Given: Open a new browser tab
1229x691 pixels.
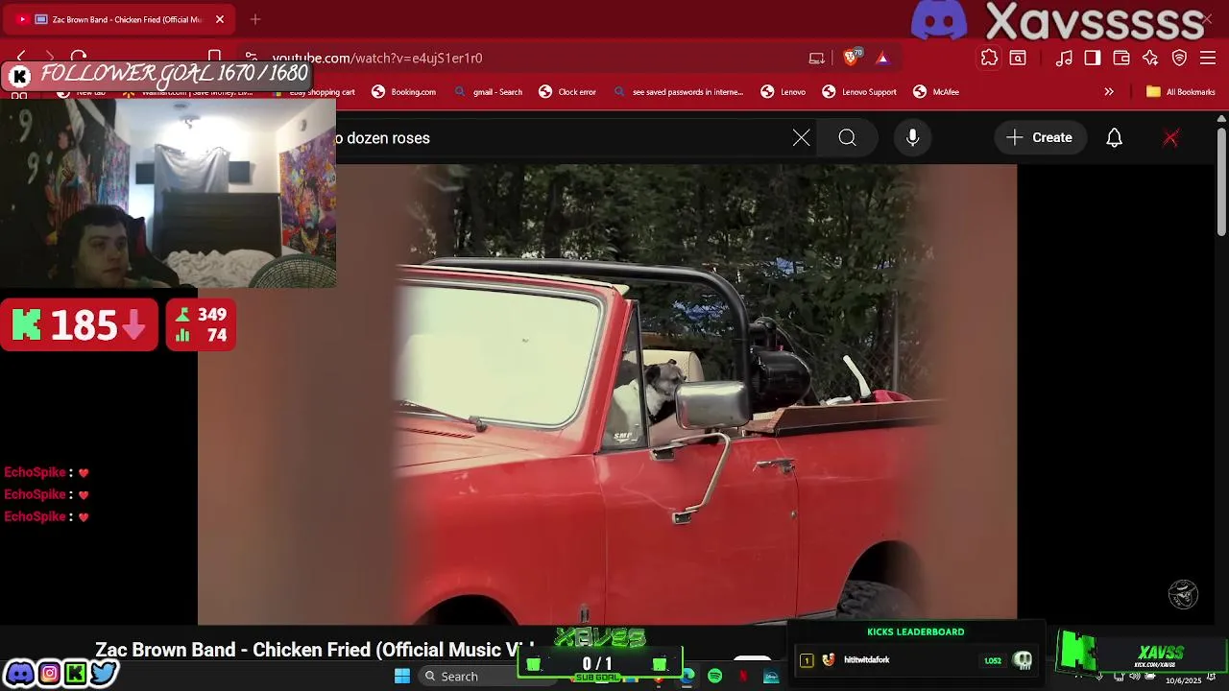Looking at the screenshot, I should point(255,19).
